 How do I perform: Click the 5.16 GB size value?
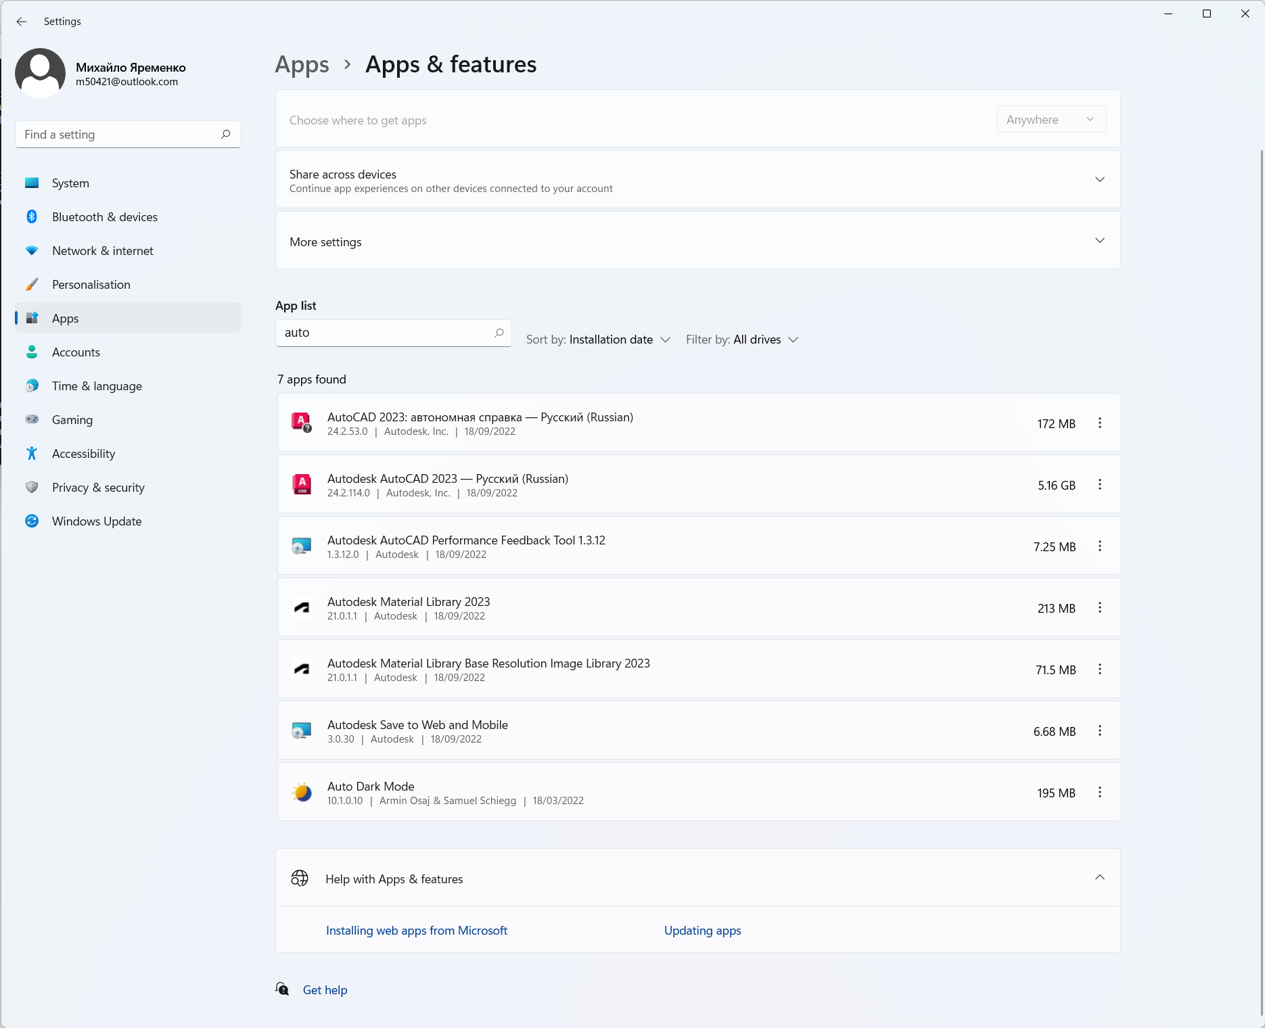[1057, 486]
